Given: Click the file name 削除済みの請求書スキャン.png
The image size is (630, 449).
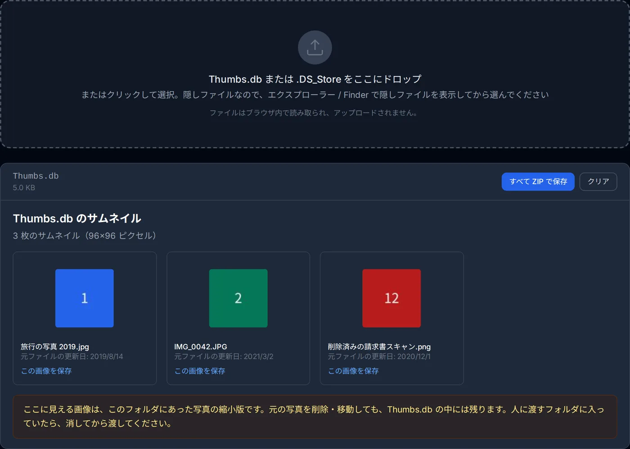Looking at the screenshot, I should (x=379, y=347).
